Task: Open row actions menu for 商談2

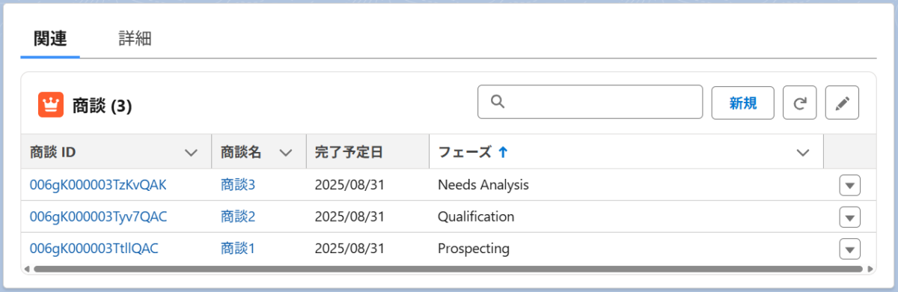Action: coord(849,217)
